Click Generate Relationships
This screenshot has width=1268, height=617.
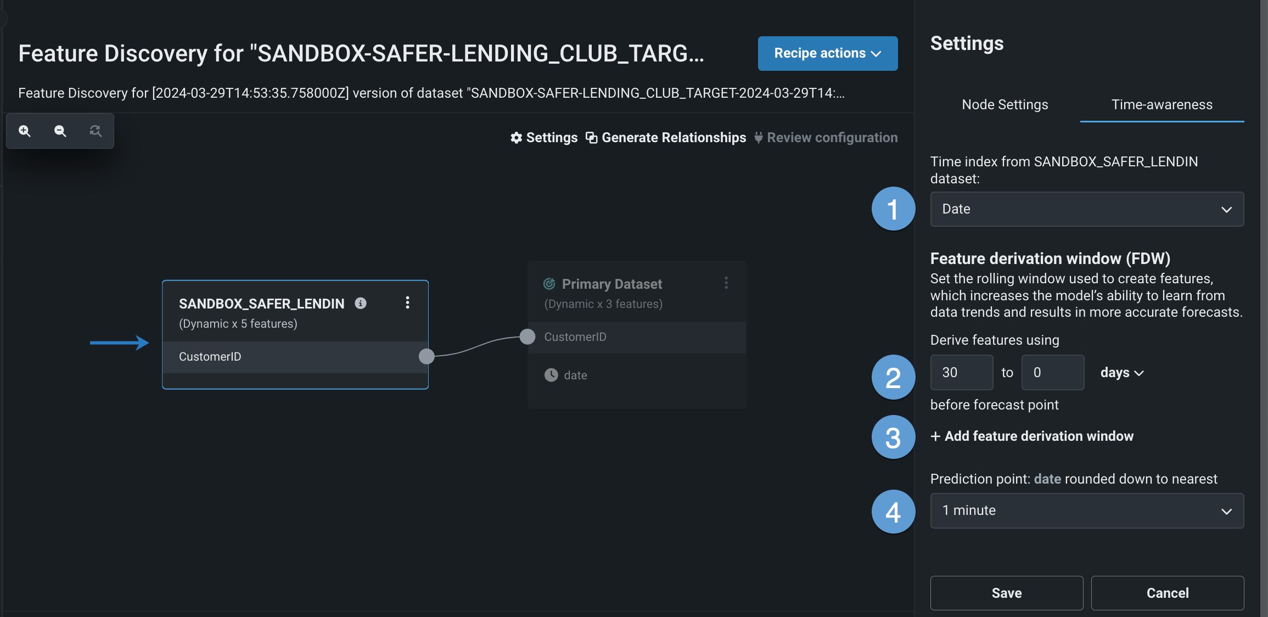[666, 137]
